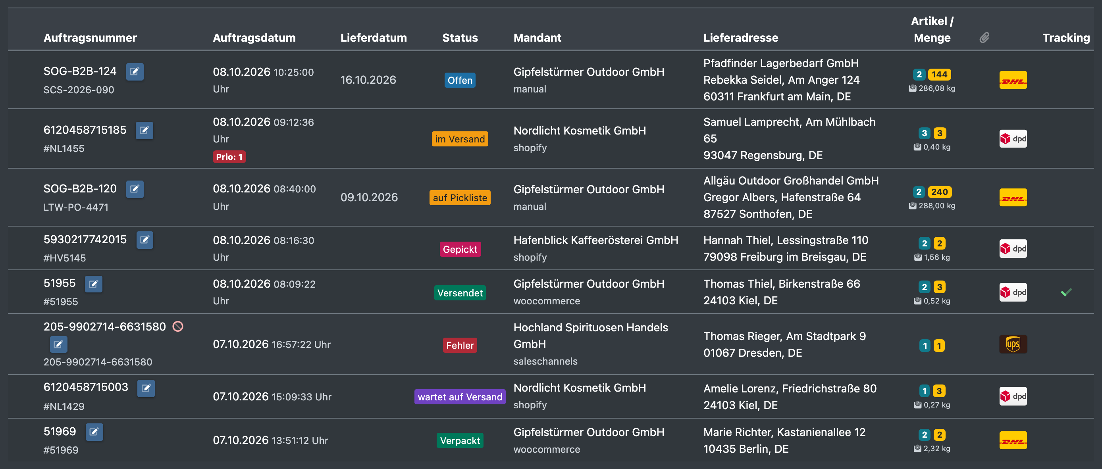
Task: Open order number 5930217742015
Action: 85,239
